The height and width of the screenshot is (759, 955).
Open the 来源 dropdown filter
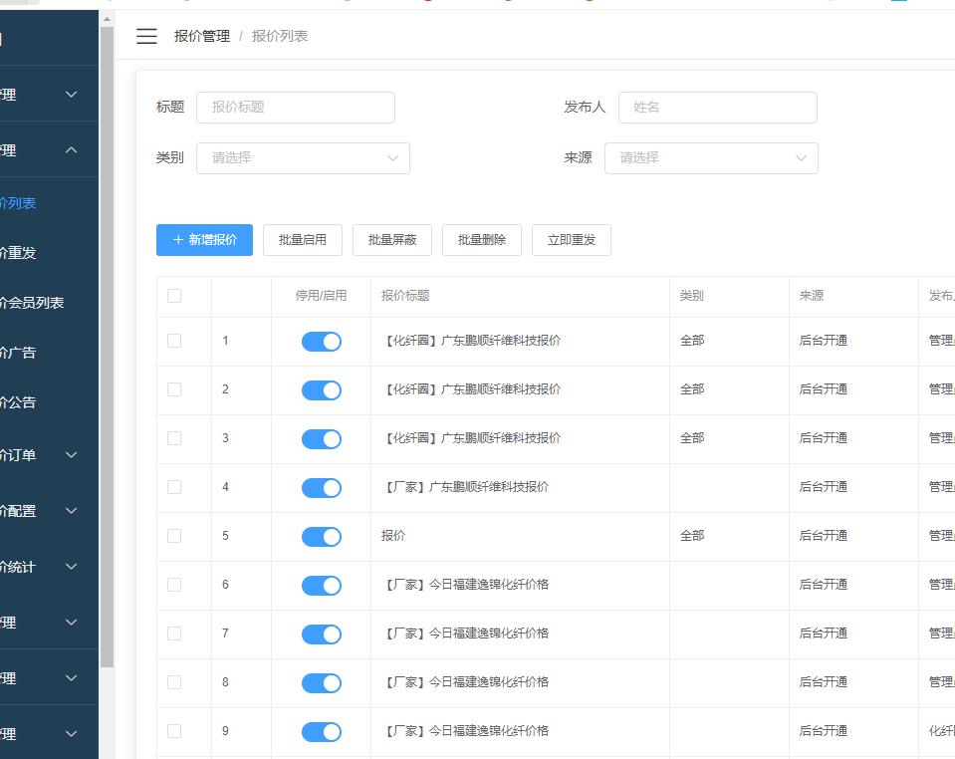point(710,157)
